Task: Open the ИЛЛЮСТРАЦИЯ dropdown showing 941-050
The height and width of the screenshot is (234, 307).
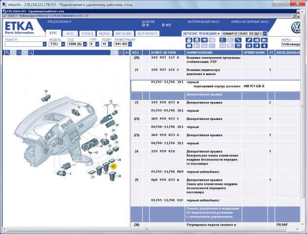Action: pyautogui.click(x=130, y=44)
